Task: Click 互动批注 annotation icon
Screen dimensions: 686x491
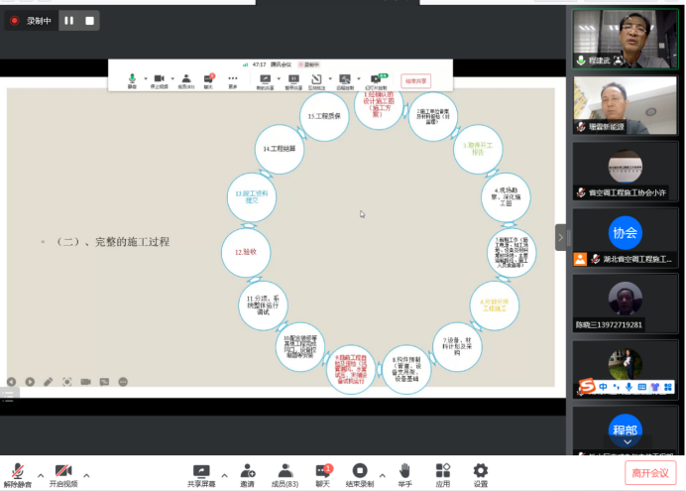Action: [x=317, y=81]
